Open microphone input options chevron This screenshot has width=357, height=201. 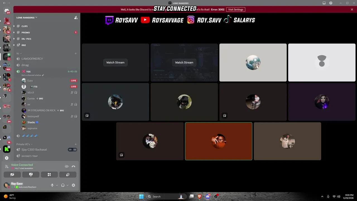coord(57,185)
